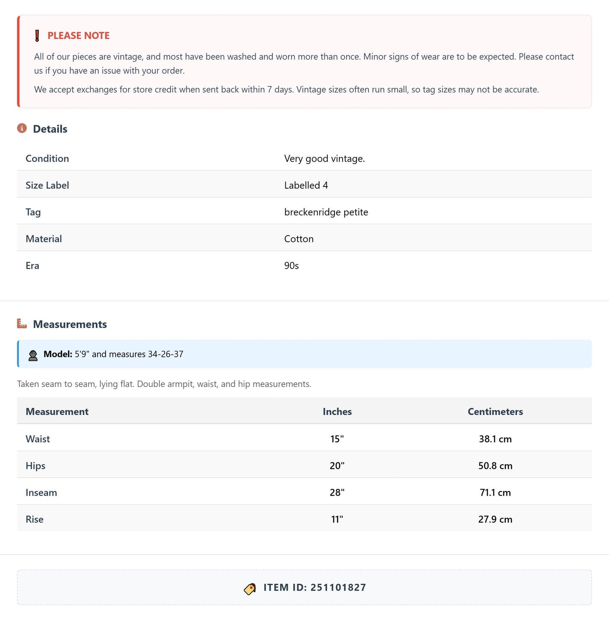This screenshot has height=620, width=609.
Task: Click the model person avatar icon
Action: tap(33, 355)
